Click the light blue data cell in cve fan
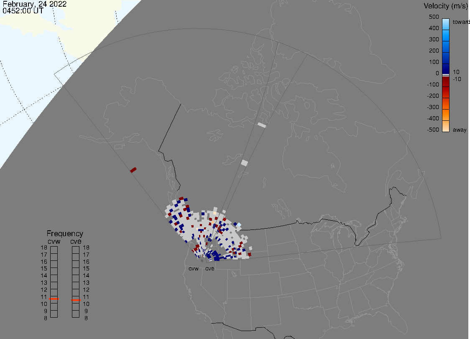Image resolution: width=470 pixels, height=339 pixels. pyautogui.click(x=239, y=224)
